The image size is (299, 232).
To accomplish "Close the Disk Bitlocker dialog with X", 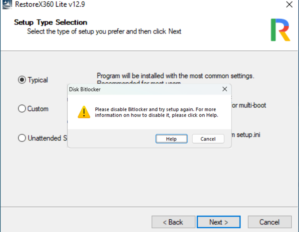I will (x=225, y=89).
